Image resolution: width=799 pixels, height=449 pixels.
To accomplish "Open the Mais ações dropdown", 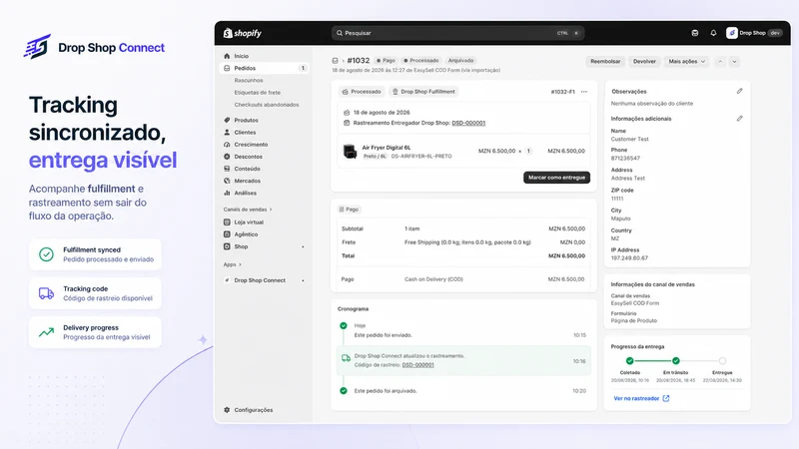I will coord(686,62).
